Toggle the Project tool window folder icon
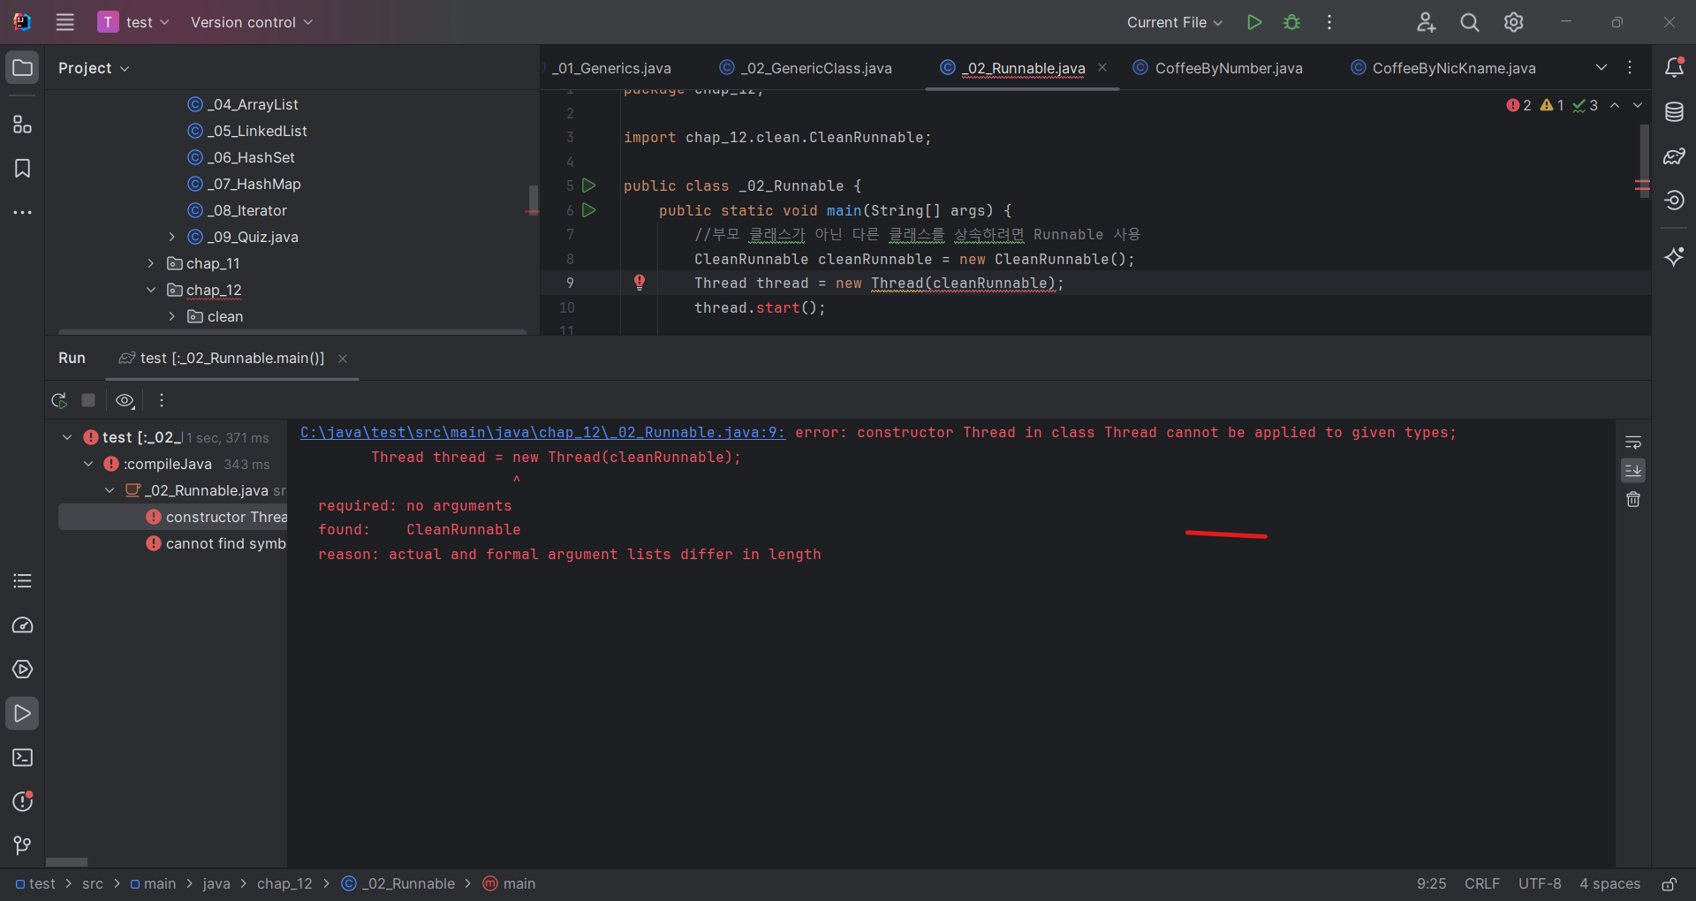The width and height of the screenshot is (1696, 901). (22, 68)
